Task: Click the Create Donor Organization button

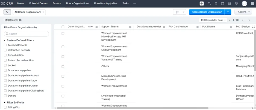Action: point(207,12)
